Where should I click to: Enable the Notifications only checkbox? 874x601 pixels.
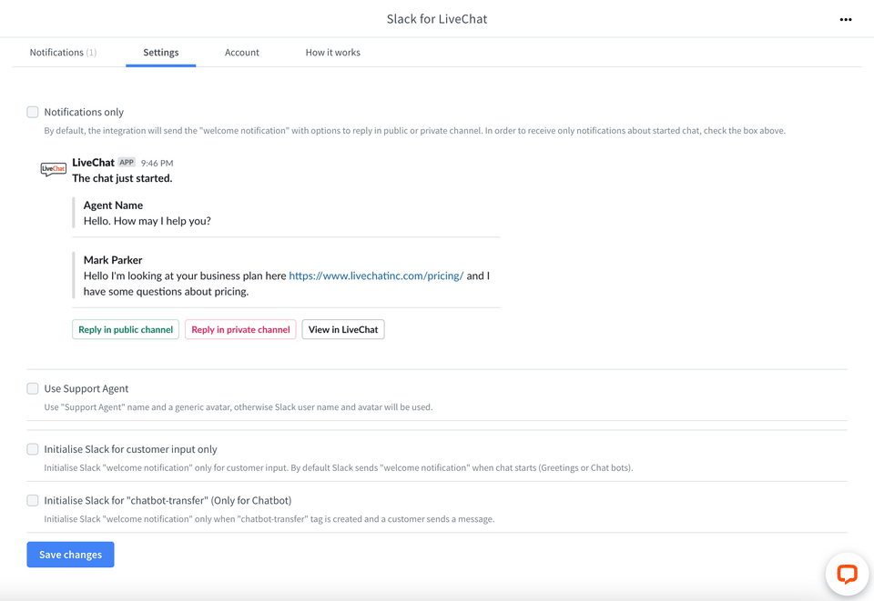point(33,112)
